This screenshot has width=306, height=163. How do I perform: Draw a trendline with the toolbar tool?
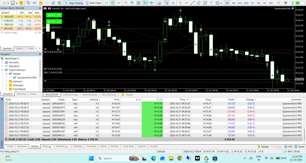[x=193, y=3]
